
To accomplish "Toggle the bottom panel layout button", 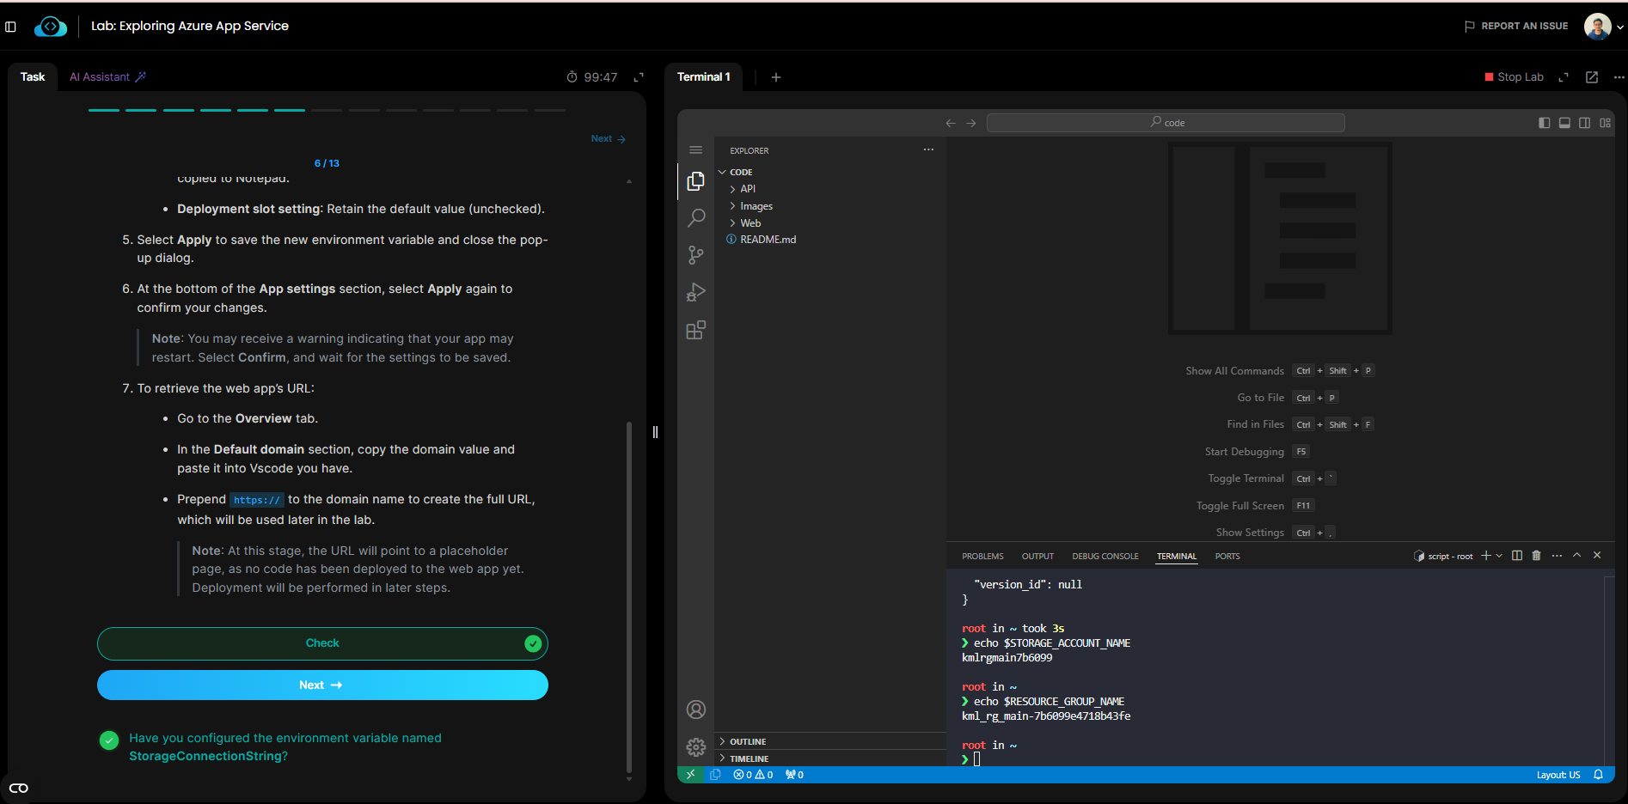I will [x=1564, y=123].
